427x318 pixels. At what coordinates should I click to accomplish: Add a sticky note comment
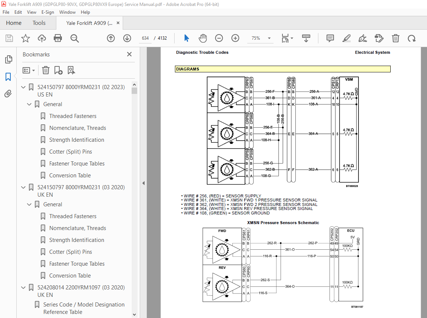pyautogui.click(x=330, y=38)
